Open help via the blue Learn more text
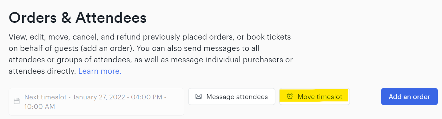 point(100,71)
